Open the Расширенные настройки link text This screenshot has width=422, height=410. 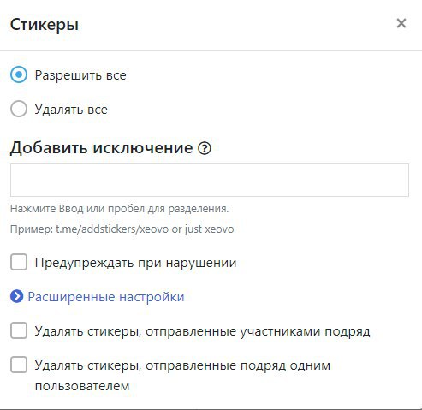[x=106, y=297]
